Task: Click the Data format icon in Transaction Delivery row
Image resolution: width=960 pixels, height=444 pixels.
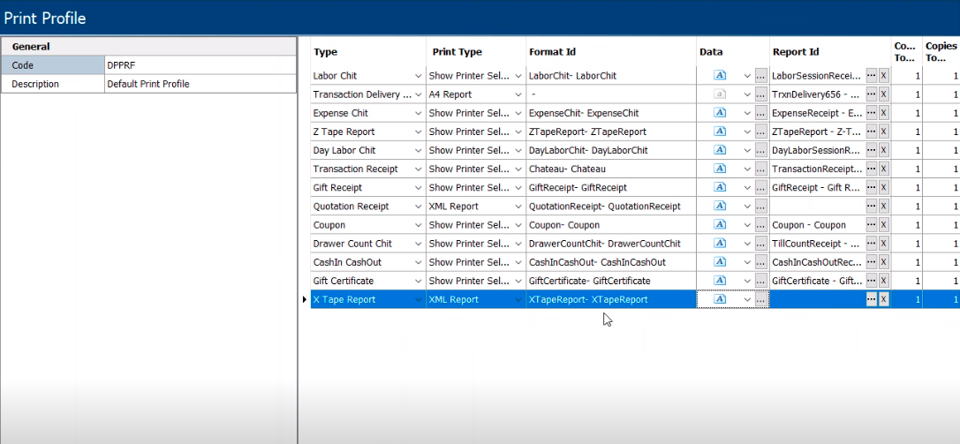Action: coord(720,94)
